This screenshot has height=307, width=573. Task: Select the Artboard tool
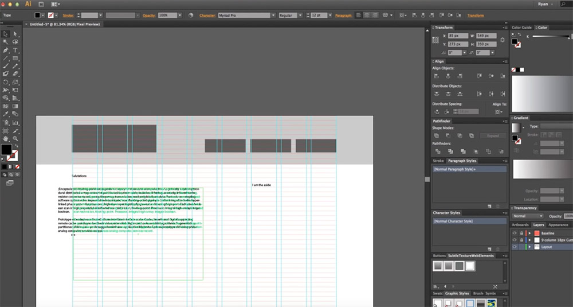tap(6, 131)
